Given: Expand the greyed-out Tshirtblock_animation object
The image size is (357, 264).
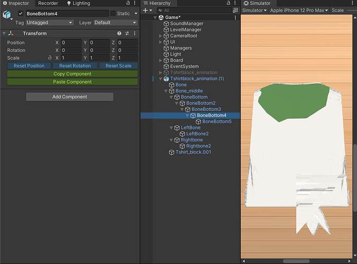Looking at the screenshot, I should point(160,72).
